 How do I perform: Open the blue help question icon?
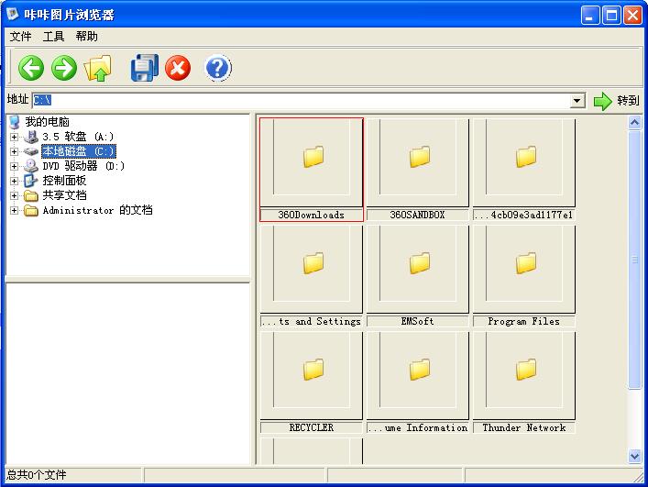(217, 68)
